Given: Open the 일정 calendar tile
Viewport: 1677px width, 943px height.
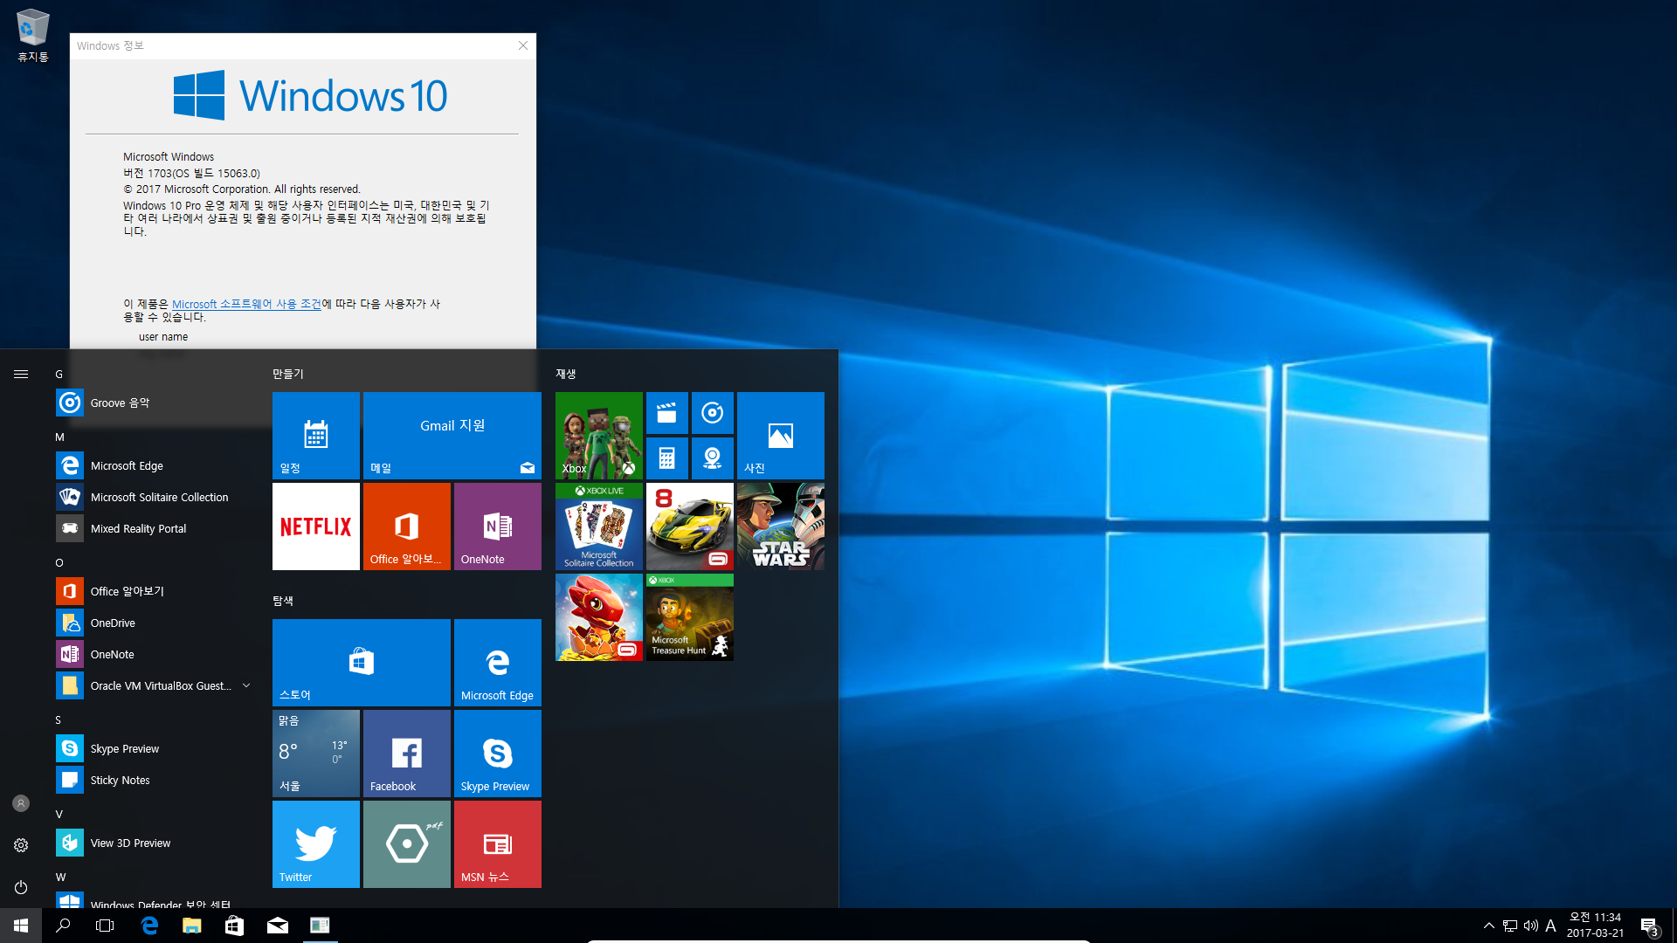Looking at the screenshot, I should click(x=316, y=436).
